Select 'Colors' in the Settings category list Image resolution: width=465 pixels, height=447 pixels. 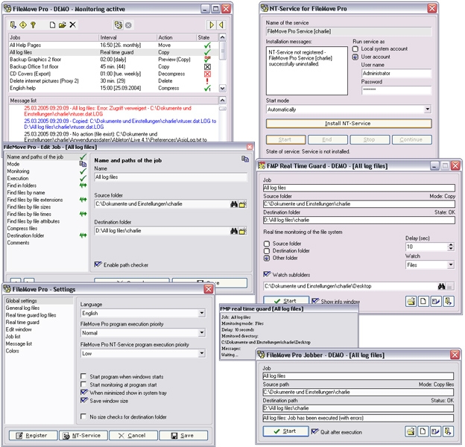13,351
